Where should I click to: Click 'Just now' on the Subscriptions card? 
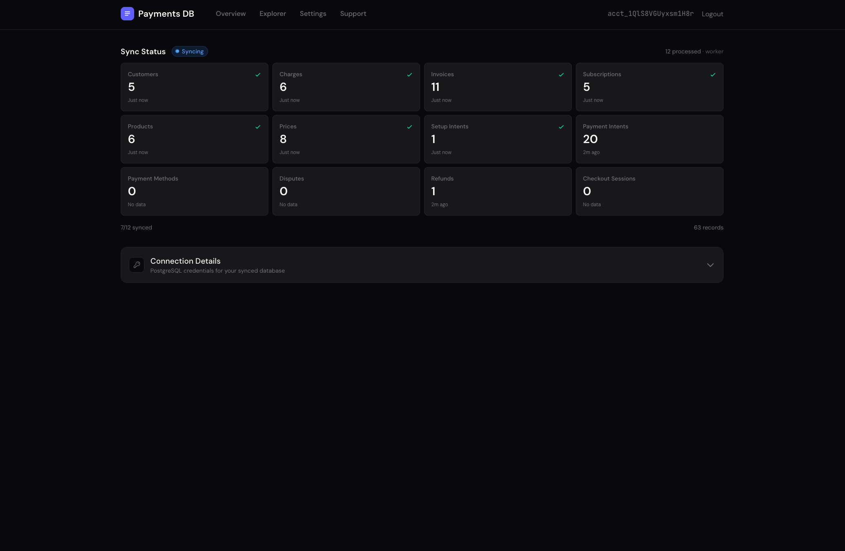coord(593,100)
